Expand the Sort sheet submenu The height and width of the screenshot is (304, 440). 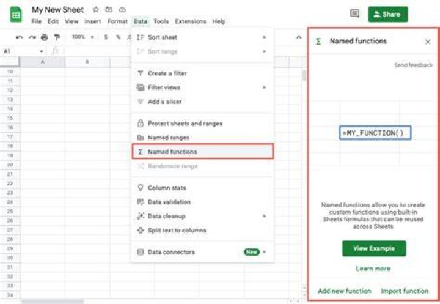pyautogui.click(x=264, y=37)
